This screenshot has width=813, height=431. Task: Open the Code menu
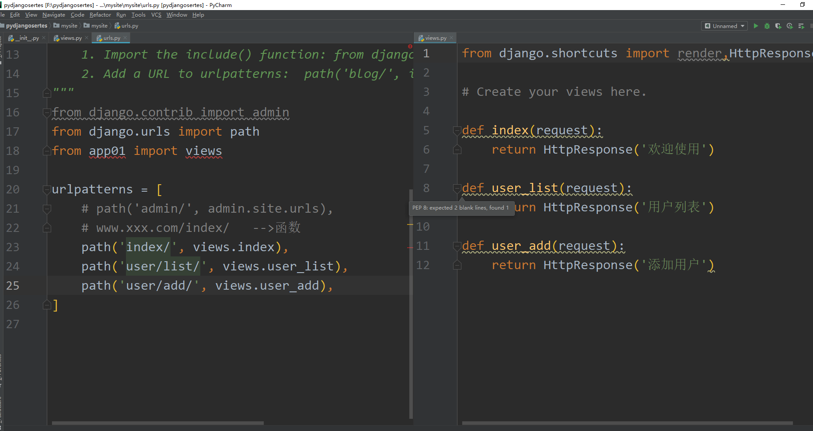[x=77, y=15]
